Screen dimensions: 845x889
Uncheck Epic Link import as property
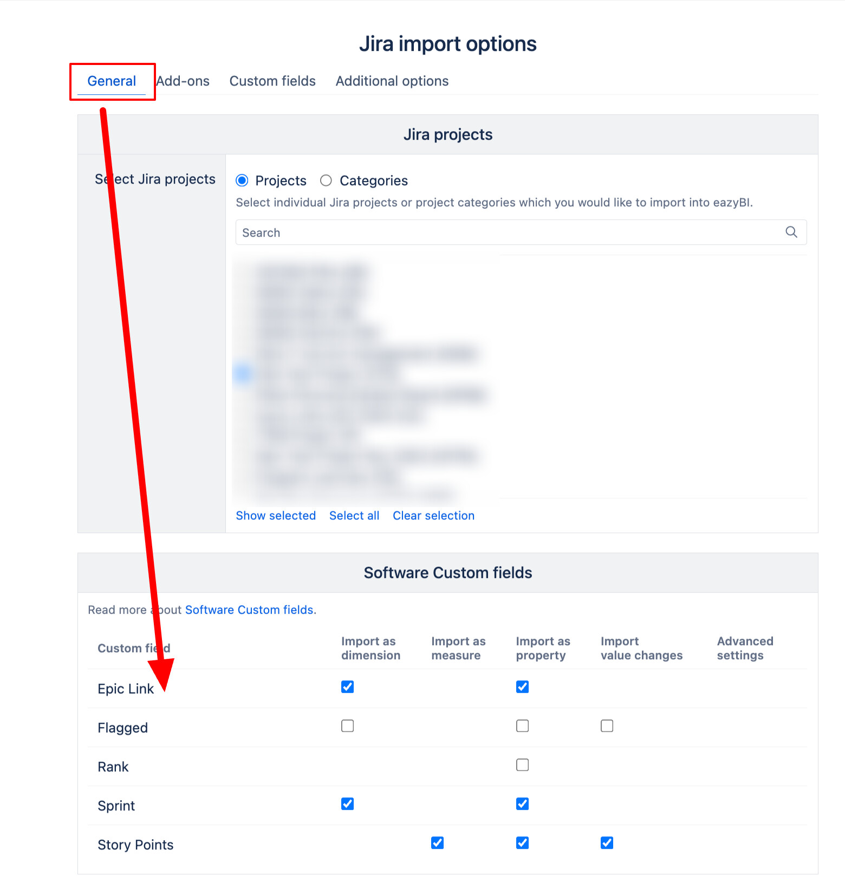(x=523, y=687)
